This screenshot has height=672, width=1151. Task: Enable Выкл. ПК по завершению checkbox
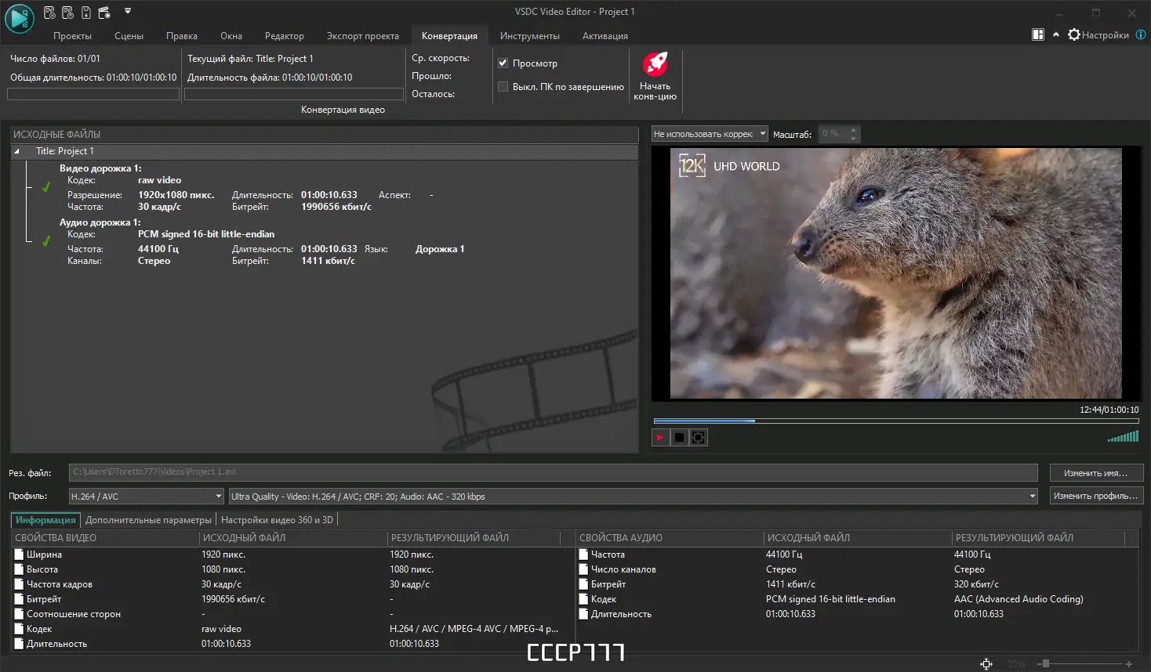click(503, 87)
